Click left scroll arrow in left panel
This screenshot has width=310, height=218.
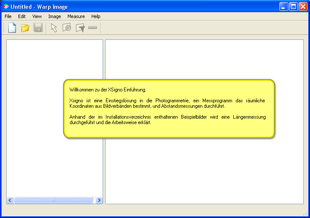10,200
